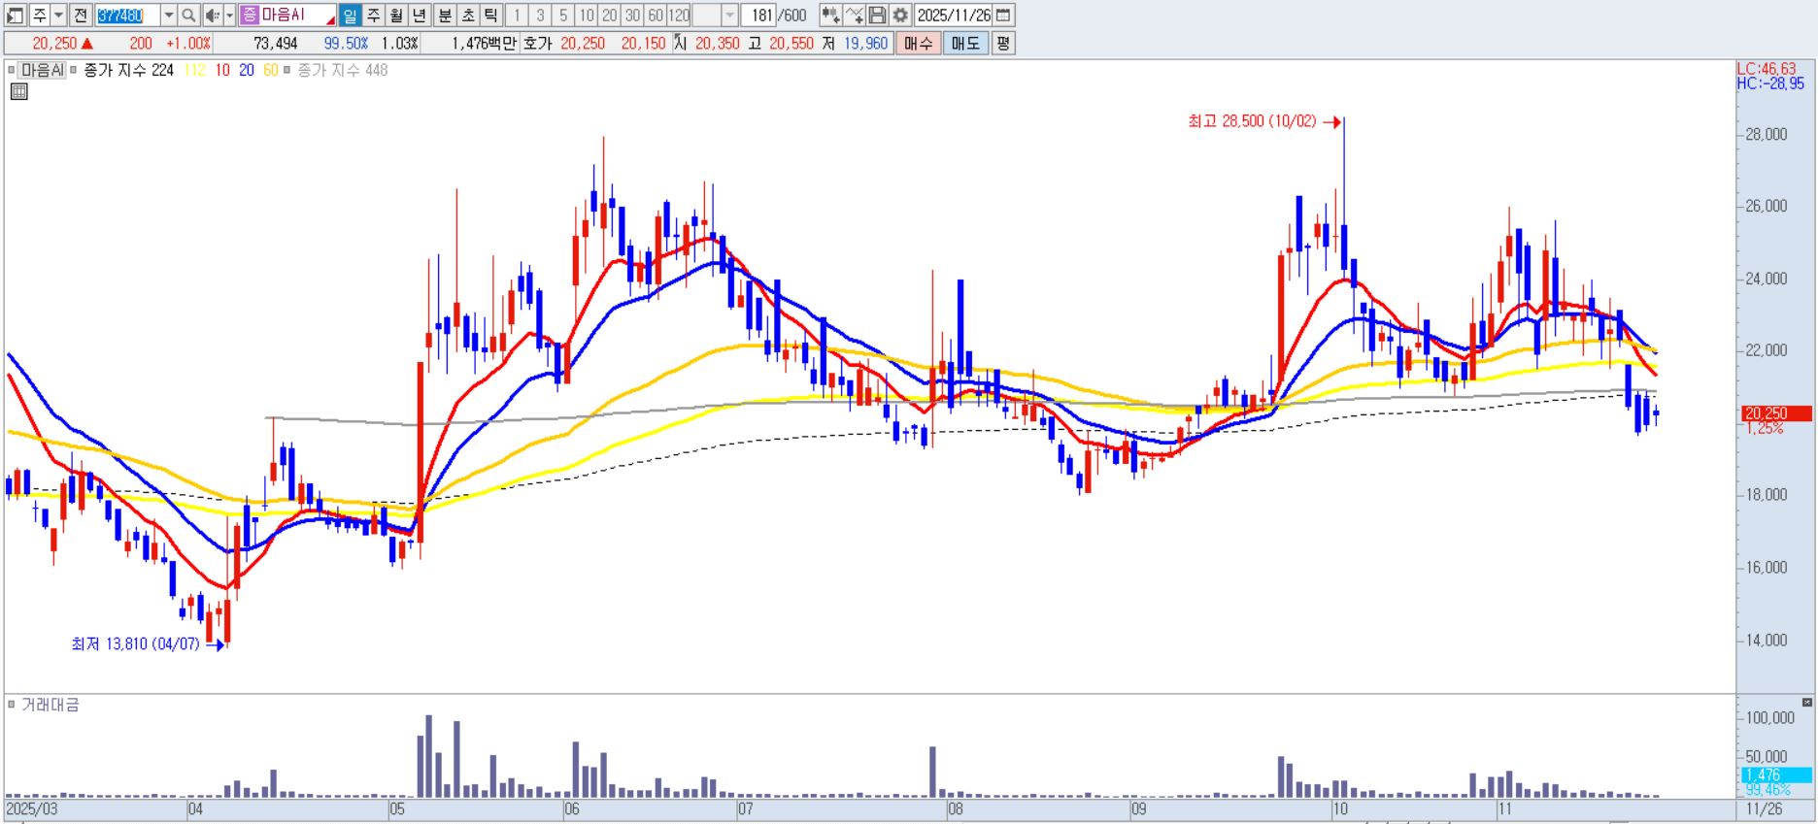
Task: Toggle the 마음AI price series checkbox
Action: point(13,71)
